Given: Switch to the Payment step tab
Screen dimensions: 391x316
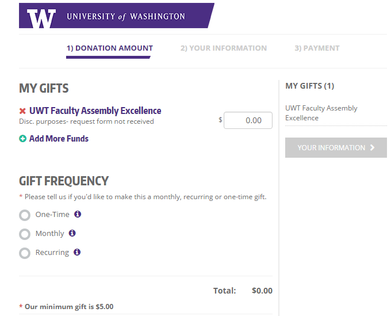Looking at the screenshot, I should click(317, 48).
